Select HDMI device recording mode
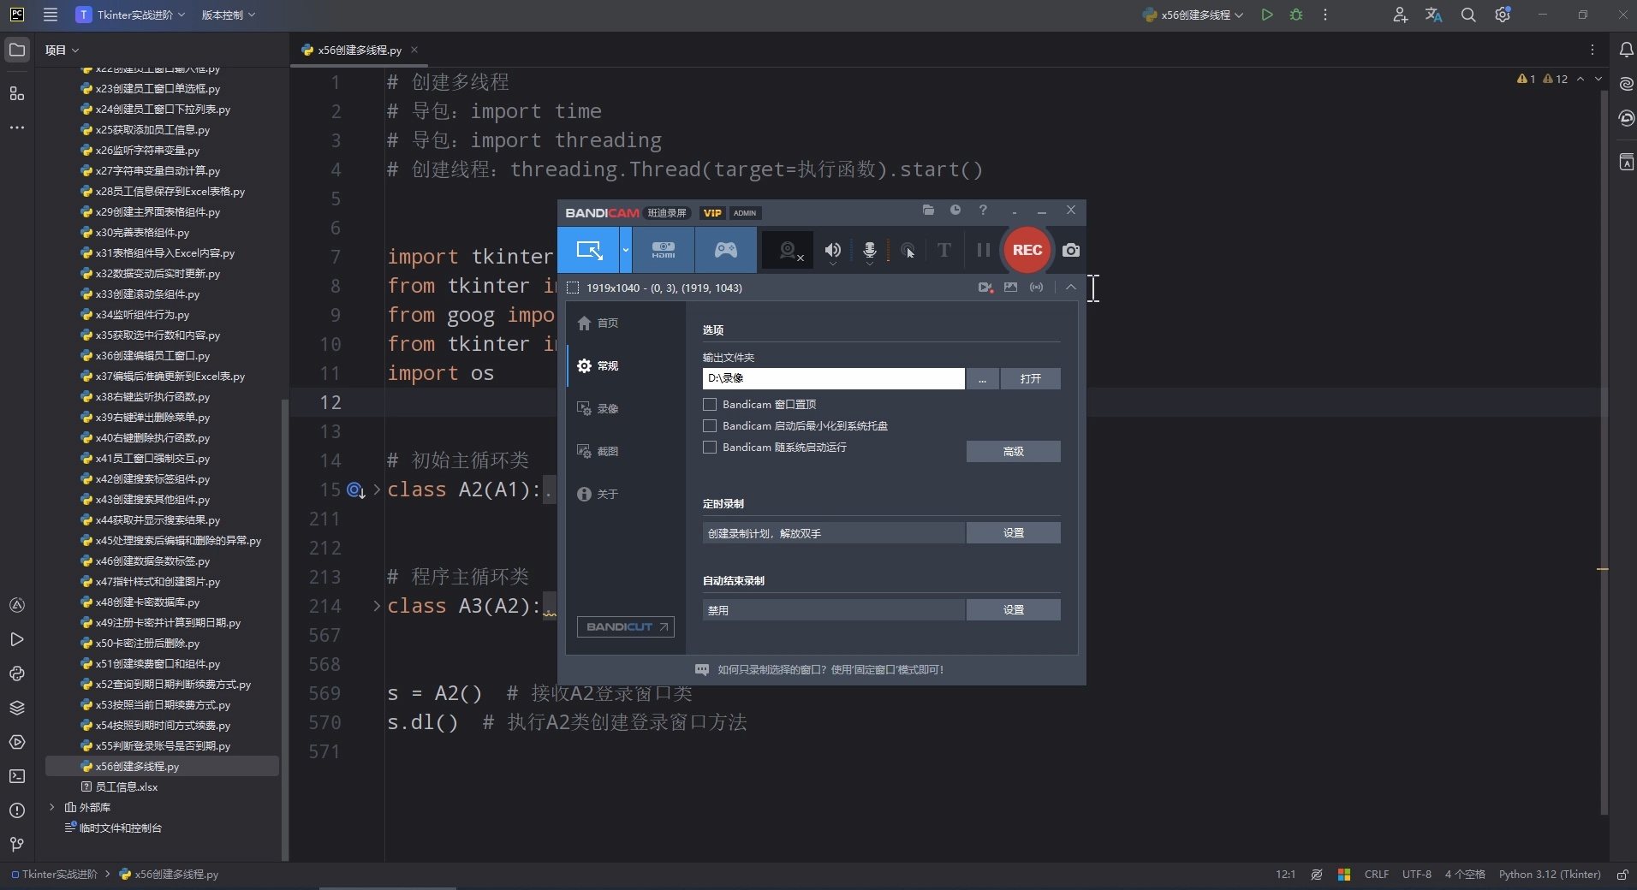 pyautogui.click(x=664, y=250)
